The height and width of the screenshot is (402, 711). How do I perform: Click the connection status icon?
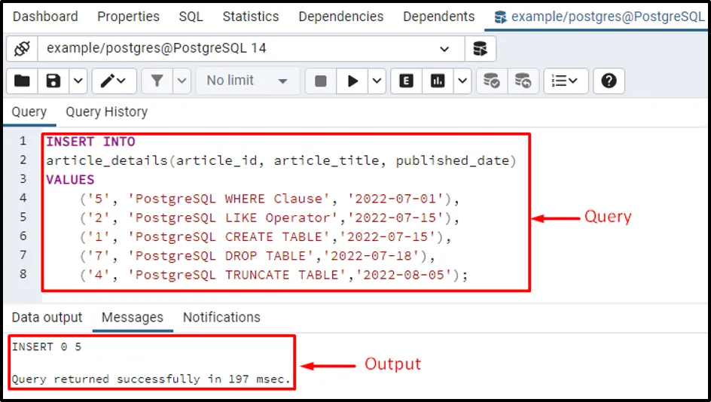[22, 48]
